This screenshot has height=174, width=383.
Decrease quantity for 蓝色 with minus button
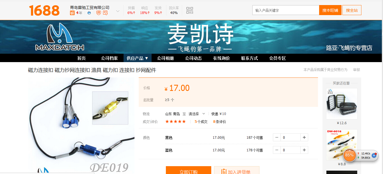(277, 150)
